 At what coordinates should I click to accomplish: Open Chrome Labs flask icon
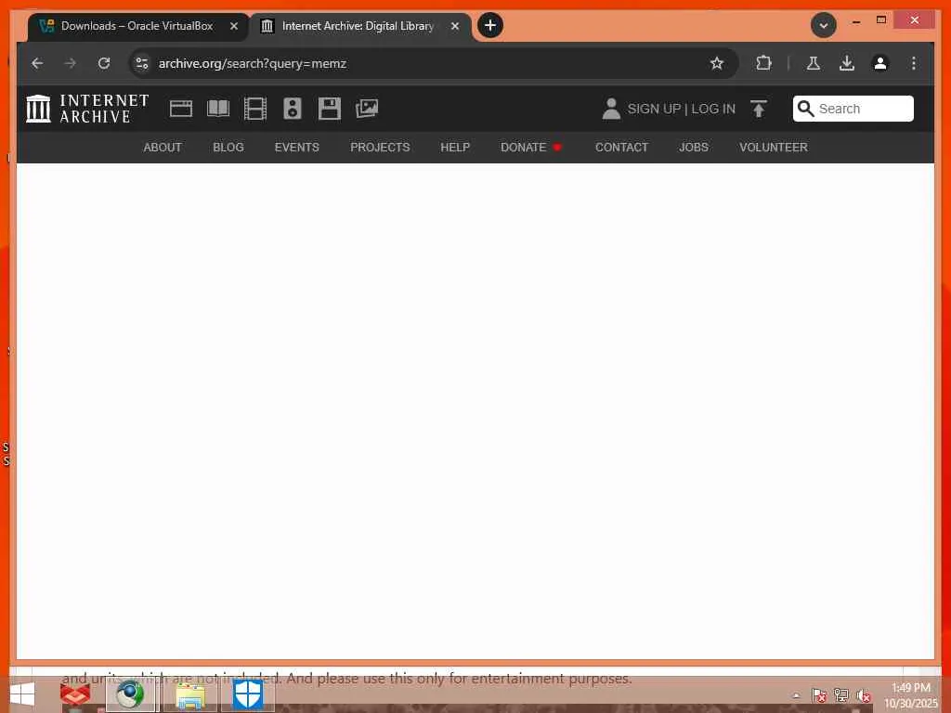coord(814,63)
